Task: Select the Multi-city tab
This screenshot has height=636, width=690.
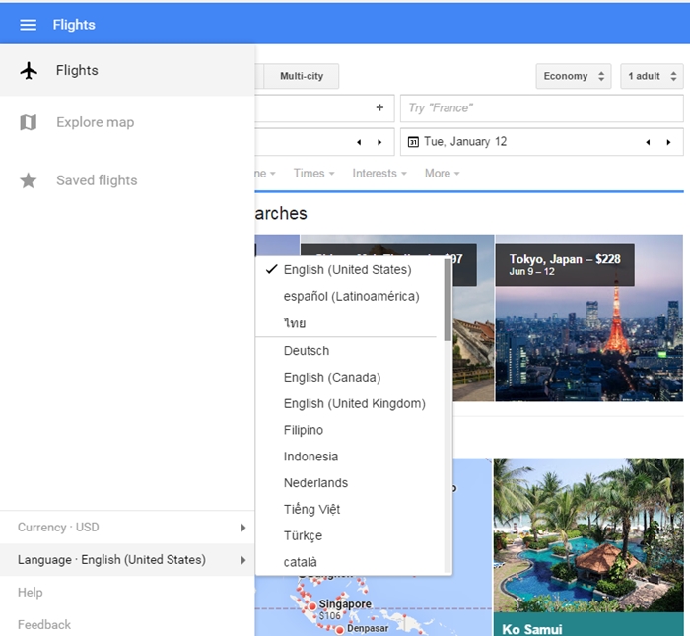Action: click(302, 76)
